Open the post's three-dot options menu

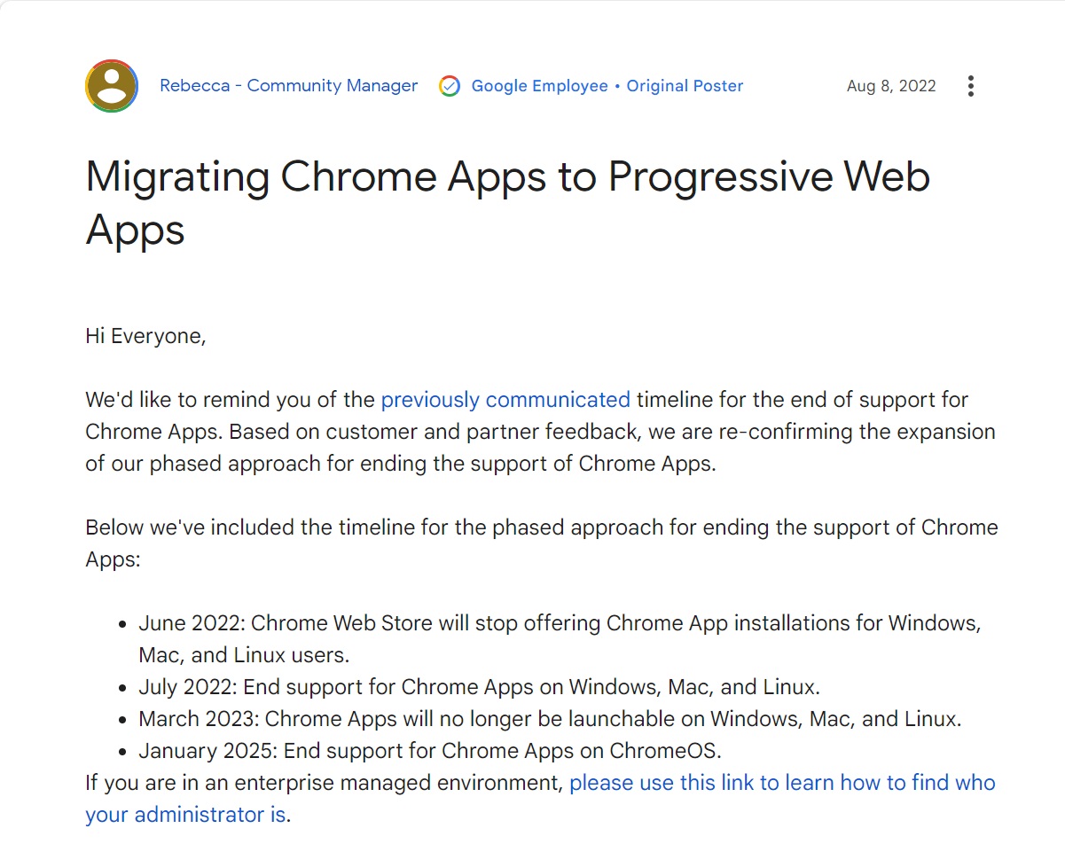click(971, 86)
